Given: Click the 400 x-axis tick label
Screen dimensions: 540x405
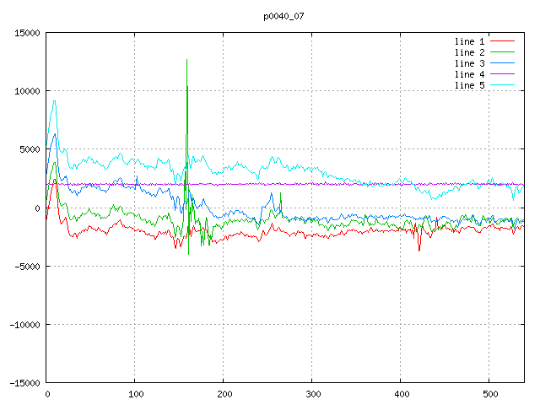Looking at the screenshot, I should [x=401, y=394].
